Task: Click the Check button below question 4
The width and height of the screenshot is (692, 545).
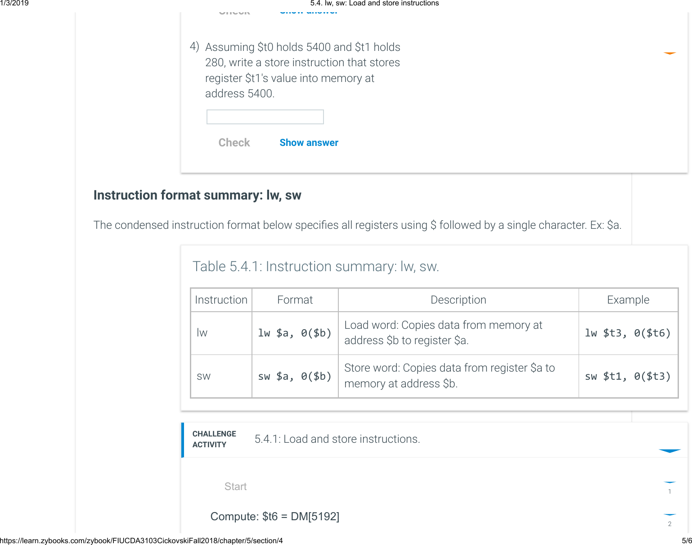Action: pyautogui.click(x=234, y=142)
